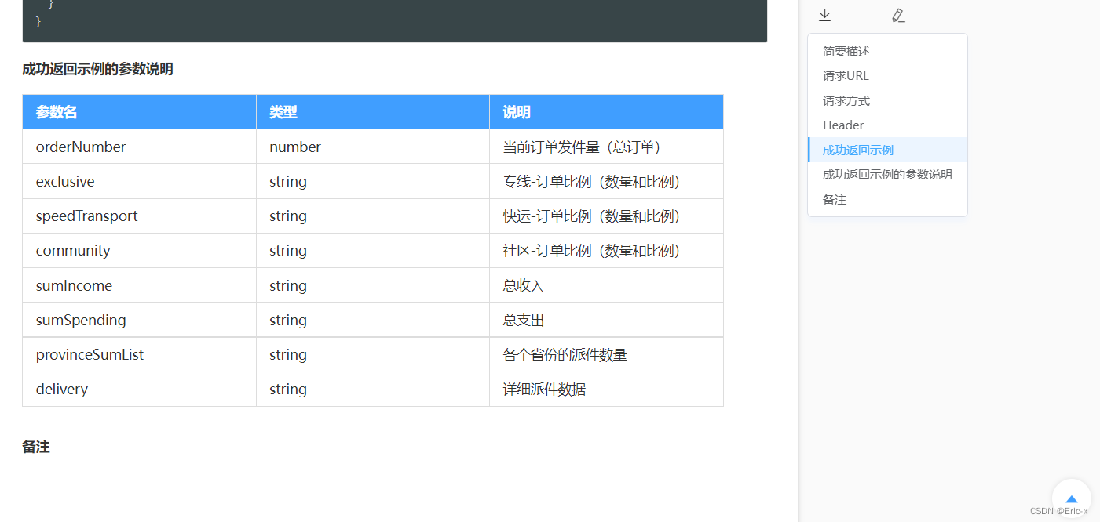This screenshot has height=522, width=1100.
Task: Click the 参数名 column header
Action: (140, 112)
